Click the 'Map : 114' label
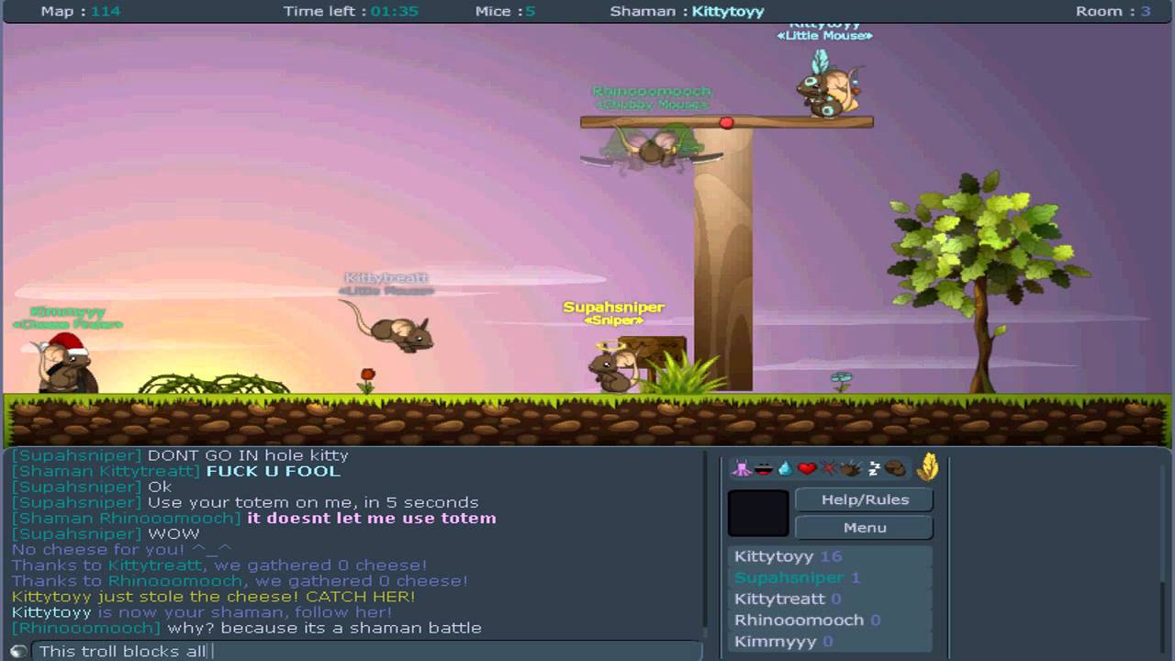This screenshot has width=1175, height=661. coord(81,11)
